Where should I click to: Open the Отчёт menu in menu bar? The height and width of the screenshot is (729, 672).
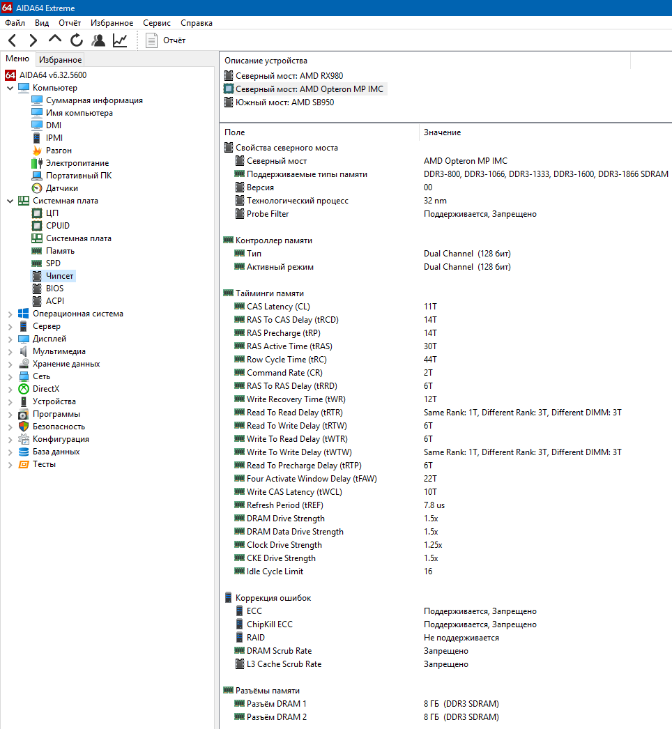(70, 23)
